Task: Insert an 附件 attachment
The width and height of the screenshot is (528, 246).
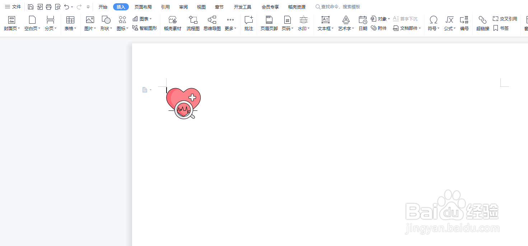Action: coord(379,28)
